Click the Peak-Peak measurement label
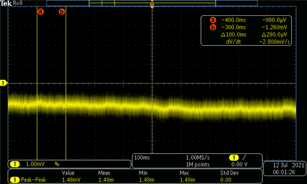The height and width of the screenshot is (184, 307). click(x=34, y=180)
